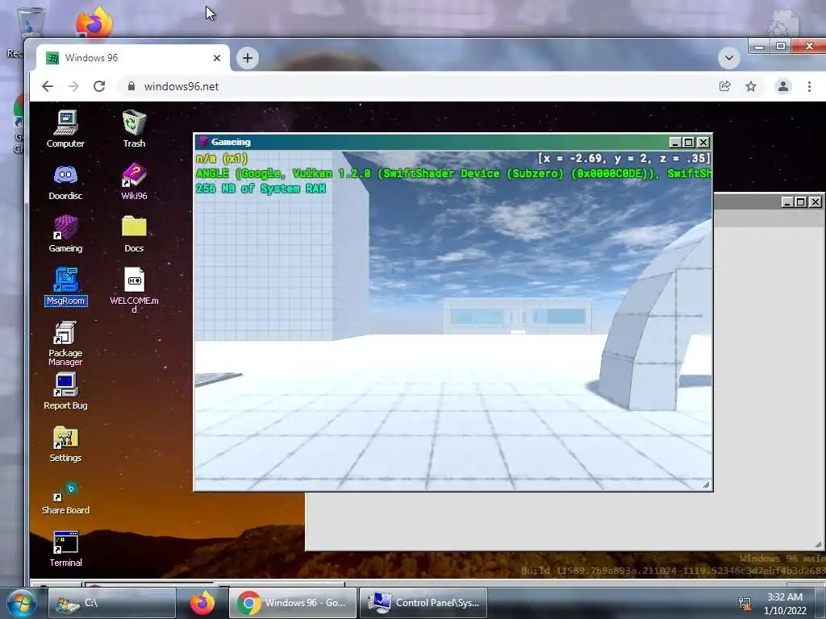Screen dimensions: 826x619
Task: Click the network icon in system tray
Action: click(745, 603)
